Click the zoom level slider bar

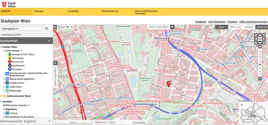click(260, 62)
